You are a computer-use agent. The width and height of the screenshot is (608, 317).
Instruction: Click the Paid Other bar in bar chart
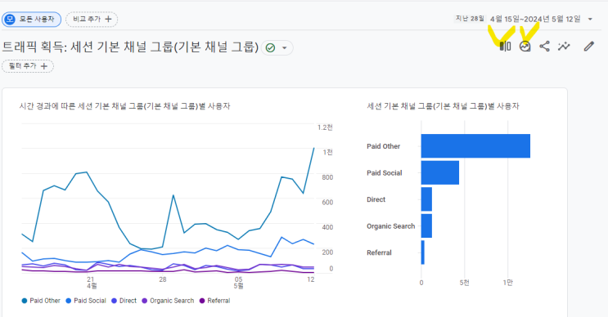pos(475,146)
